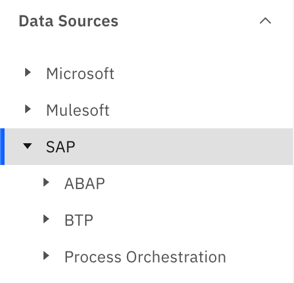Screen dimensions: 294x283
Task: Click the panel's right edge divider
Action: coord(293,141)
